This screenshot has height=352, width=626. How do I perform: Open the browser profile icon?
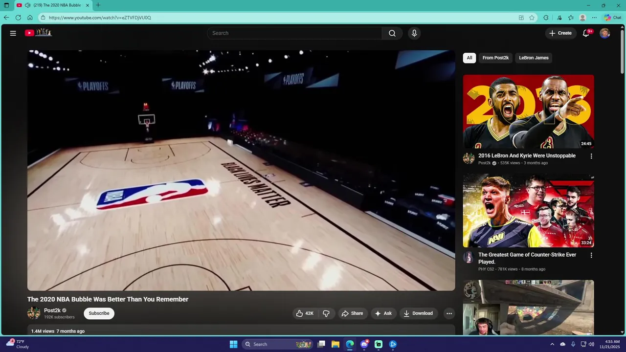[x=582, y=18]
